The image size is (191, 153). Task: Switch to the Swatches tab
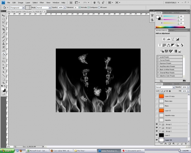click(167, 13)
